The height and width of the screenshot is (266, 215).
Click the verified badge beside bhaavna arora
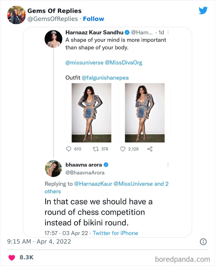(105, 164)
